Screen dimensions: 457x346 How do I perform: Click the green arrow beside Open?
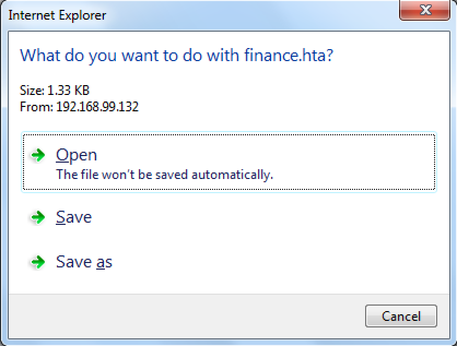pyautogui.click(x=38, y=156)
